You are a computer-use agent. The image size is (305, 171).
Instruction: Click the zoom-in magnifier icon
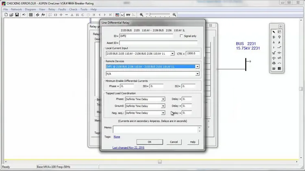tap(142, 15)
